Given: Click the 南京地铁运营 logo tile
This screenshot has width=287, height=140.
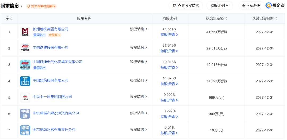Looking at the screenshot, I should pos(25,130).
